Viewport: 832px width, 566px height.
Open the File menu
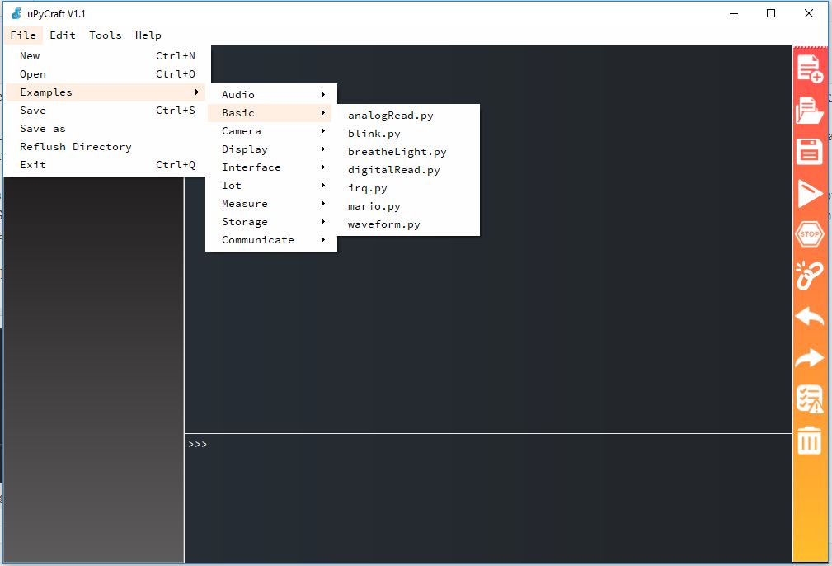(23, 35)
